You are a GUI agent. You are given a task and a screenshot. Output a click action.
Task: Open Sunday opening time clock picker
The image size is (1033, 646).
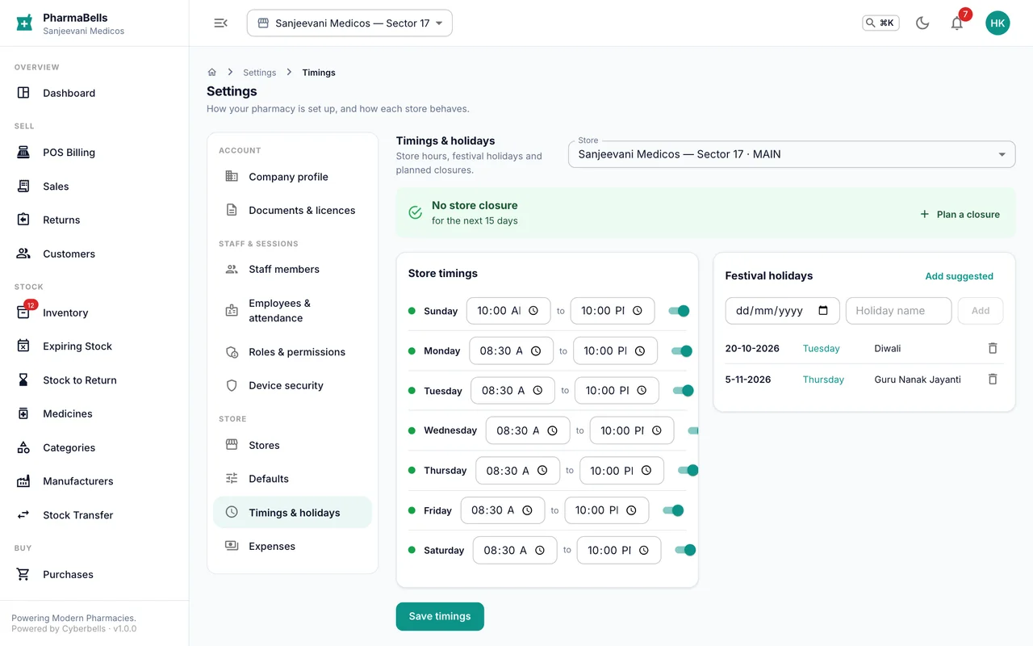coord(533,311)
